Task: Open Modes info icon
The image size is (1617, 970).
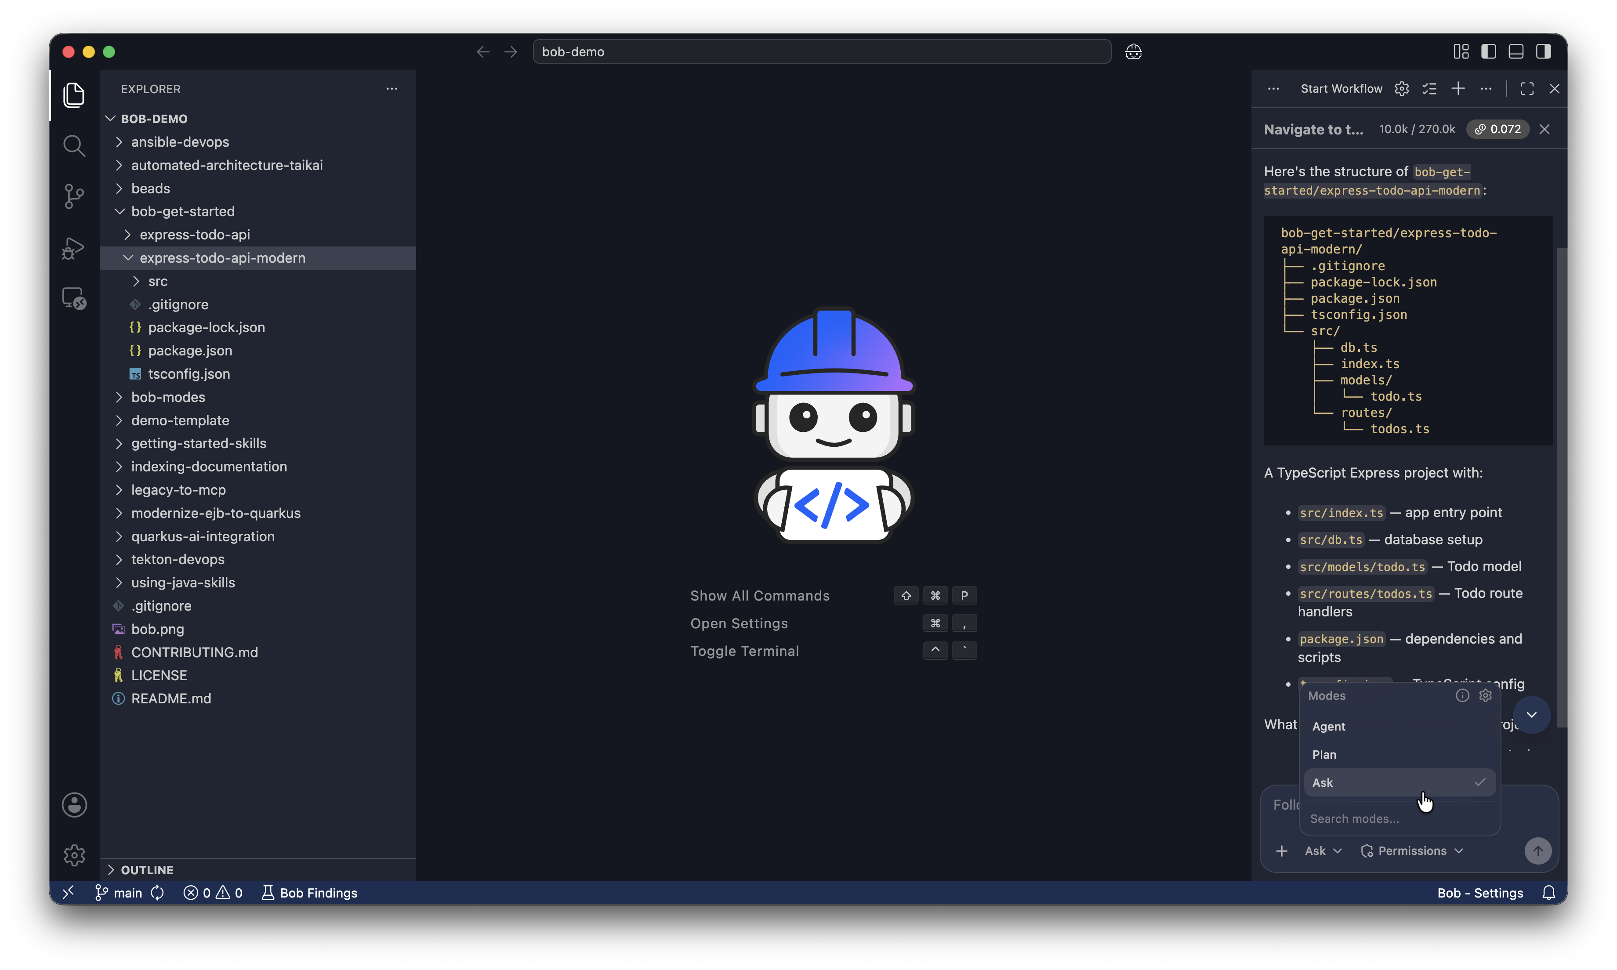Action: pos(1462,695)
